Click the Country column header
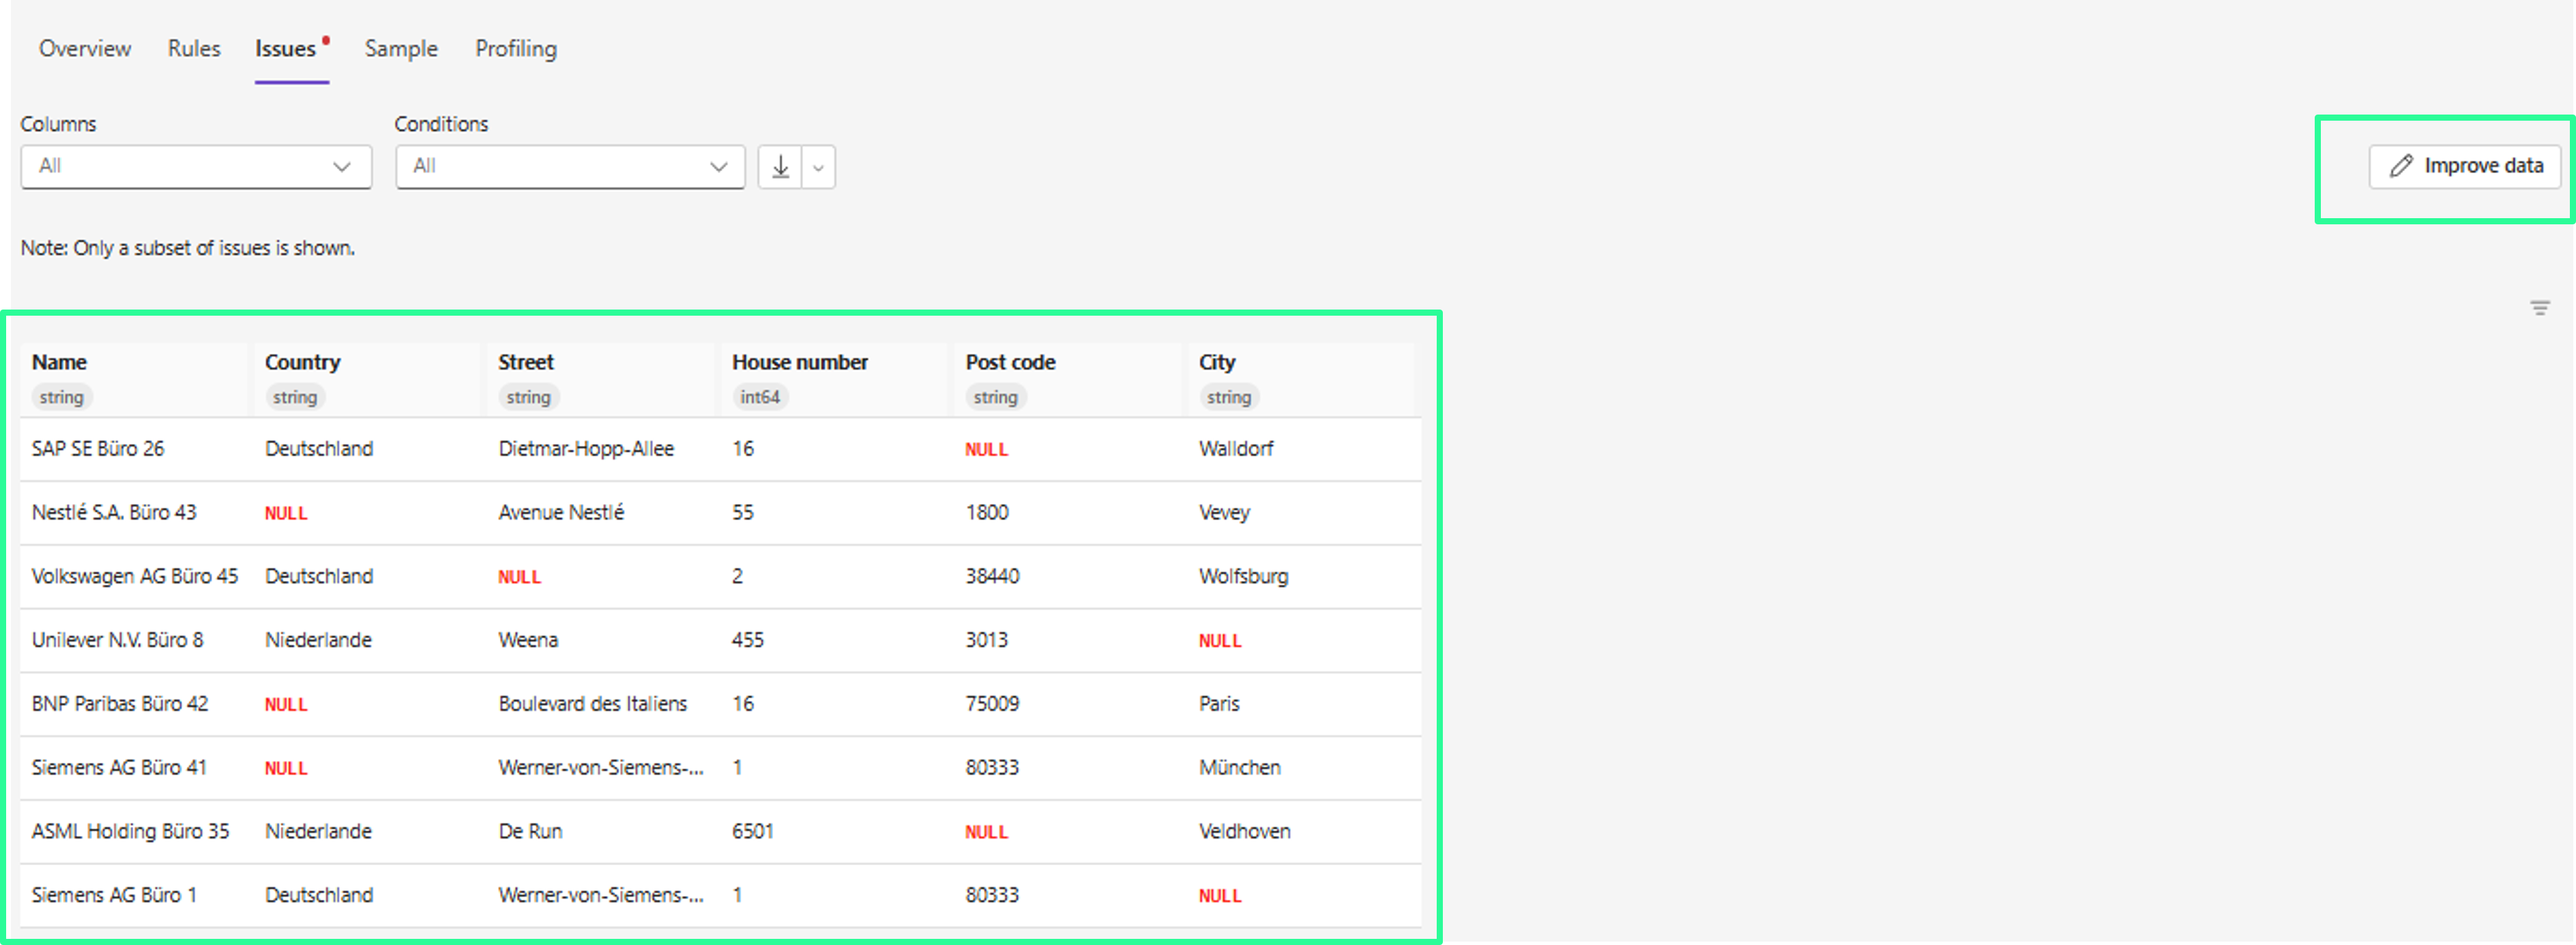The height and width of the screenshot is (945, 2576). (x=303, y=363)
